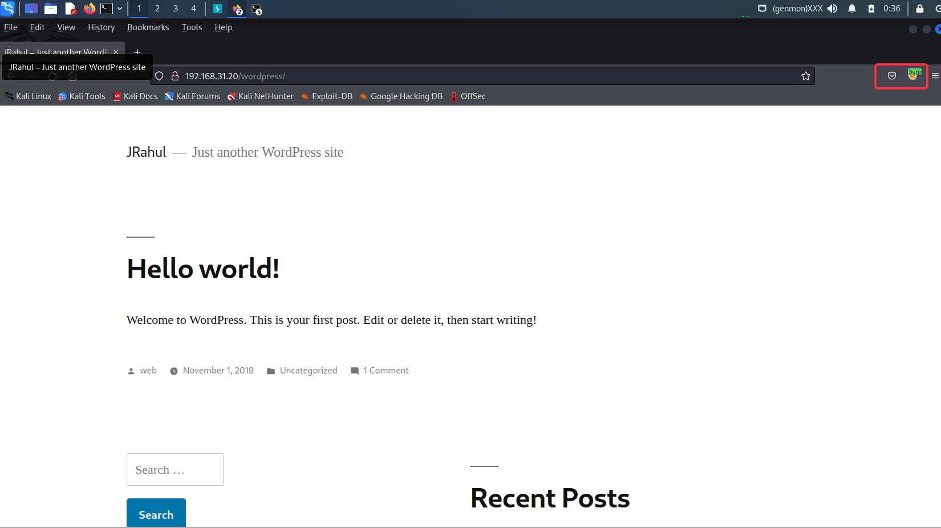Open the Kali applications menu icon

7,9
